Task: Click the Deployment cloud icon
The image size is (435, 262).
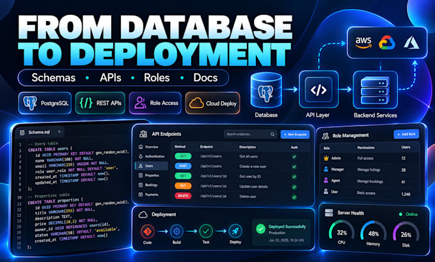Action: coord(143,215)
